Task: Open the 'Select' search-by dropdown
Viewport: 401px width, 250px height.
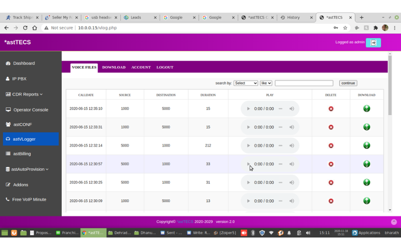Action: (x=246, y=83)
